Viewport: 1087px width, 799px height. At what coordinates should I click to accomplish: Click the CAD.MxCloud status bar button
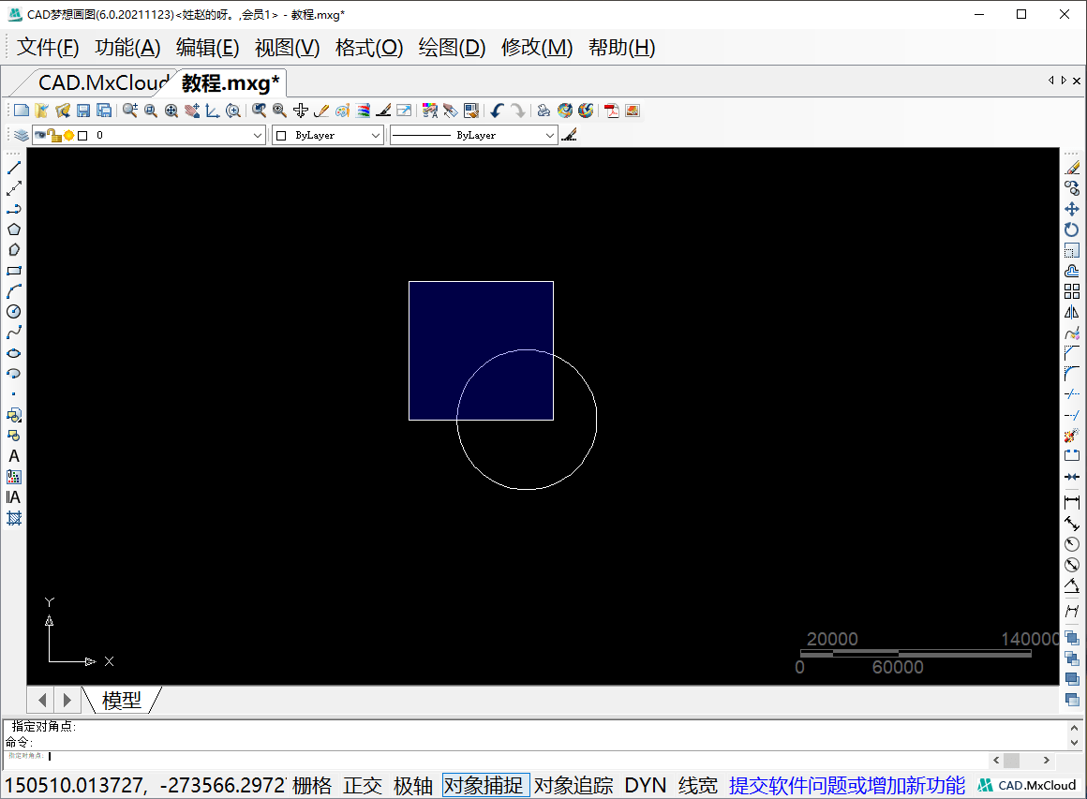1027,785
